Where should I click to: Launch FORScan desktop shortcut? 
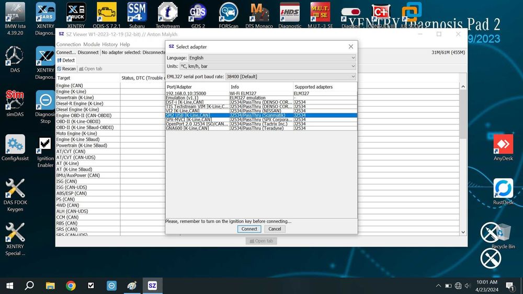tap(229, 15)
